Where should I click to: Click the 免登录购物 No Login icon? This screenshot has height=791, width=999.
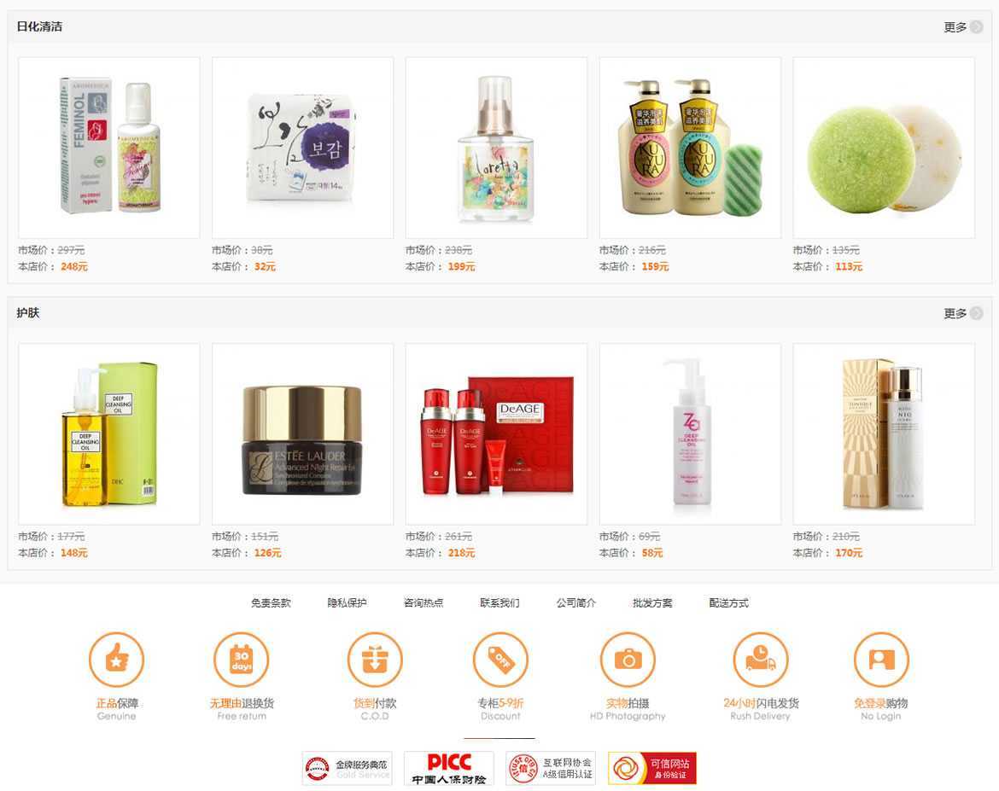point(881,659)
